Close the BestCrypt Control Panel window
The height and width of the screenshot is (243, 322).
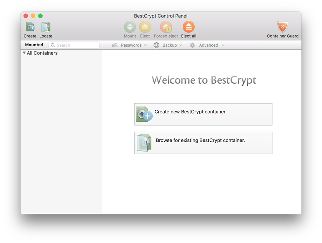click(x=26, y=16)
